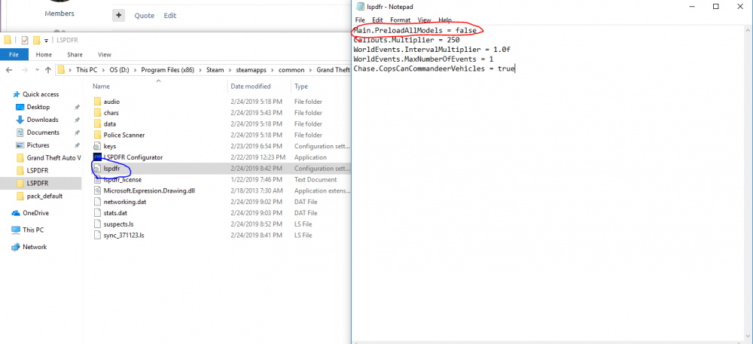Select the Microsoft.Expression.Drawing.dll file icon
Viewport: 753px width, 344px height.
[97, 190]
